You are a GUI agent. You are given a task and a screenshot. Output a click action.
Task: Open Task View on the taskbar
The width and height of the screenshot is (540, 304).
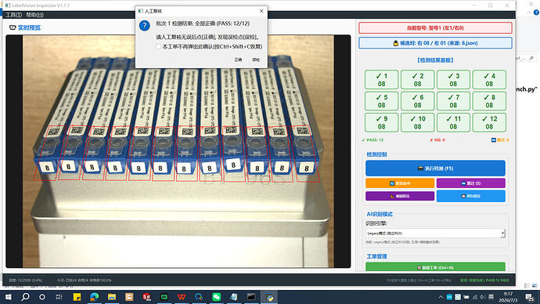(x=59, y=297)
